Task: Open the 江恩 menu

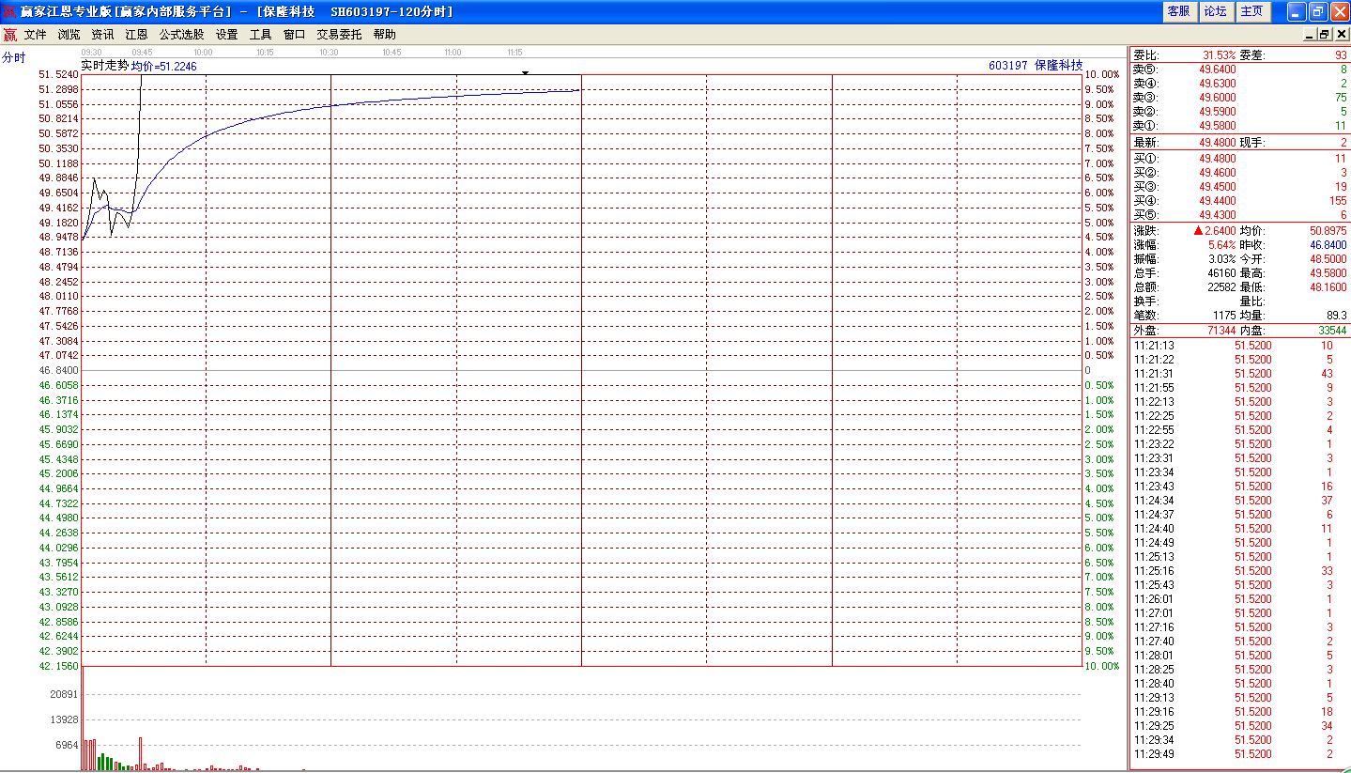Action: (x=136, y=35)
